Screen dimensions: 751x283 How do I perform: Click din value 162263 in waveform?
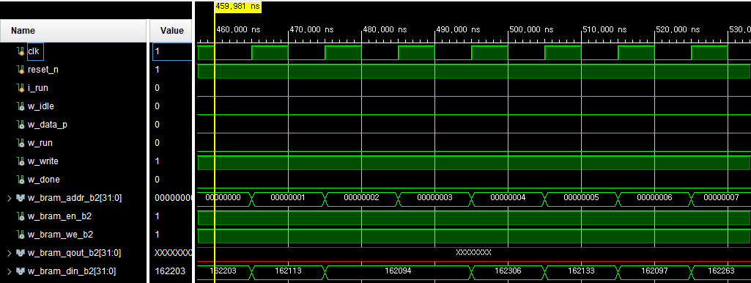point(721,271)
